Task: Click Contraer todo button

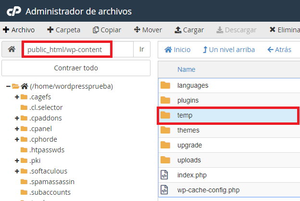Action: point(76,68)
